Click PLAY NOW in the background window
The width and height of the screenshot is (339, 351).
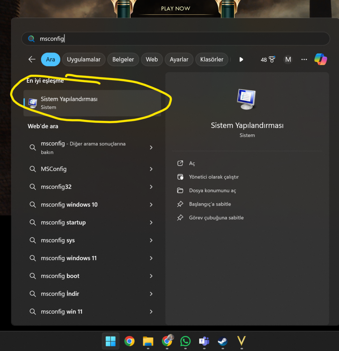click(175, 9)
